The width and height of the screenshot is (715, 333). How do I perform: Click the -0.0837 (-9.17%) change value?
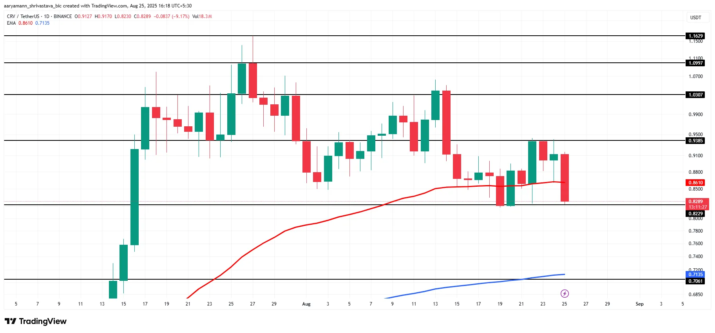coord(172,16)
